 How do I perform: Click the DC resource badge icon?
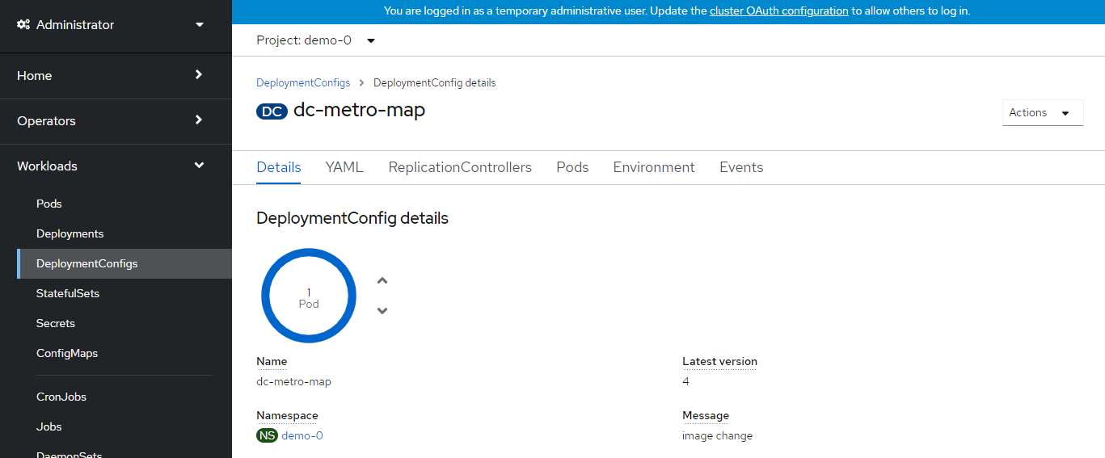[272, 111]
